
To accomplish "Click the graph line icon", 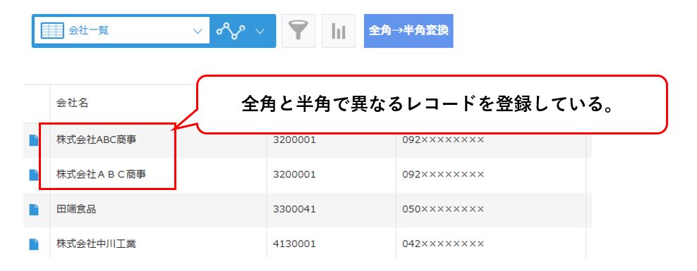I will tap(230, 31).
